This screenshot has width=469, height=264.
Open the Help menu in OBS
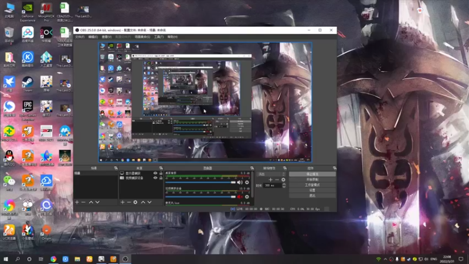[x=172, y=37]
